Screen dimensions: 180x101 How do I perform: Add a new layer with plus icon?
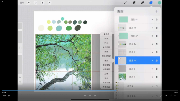tap(156, 11)
